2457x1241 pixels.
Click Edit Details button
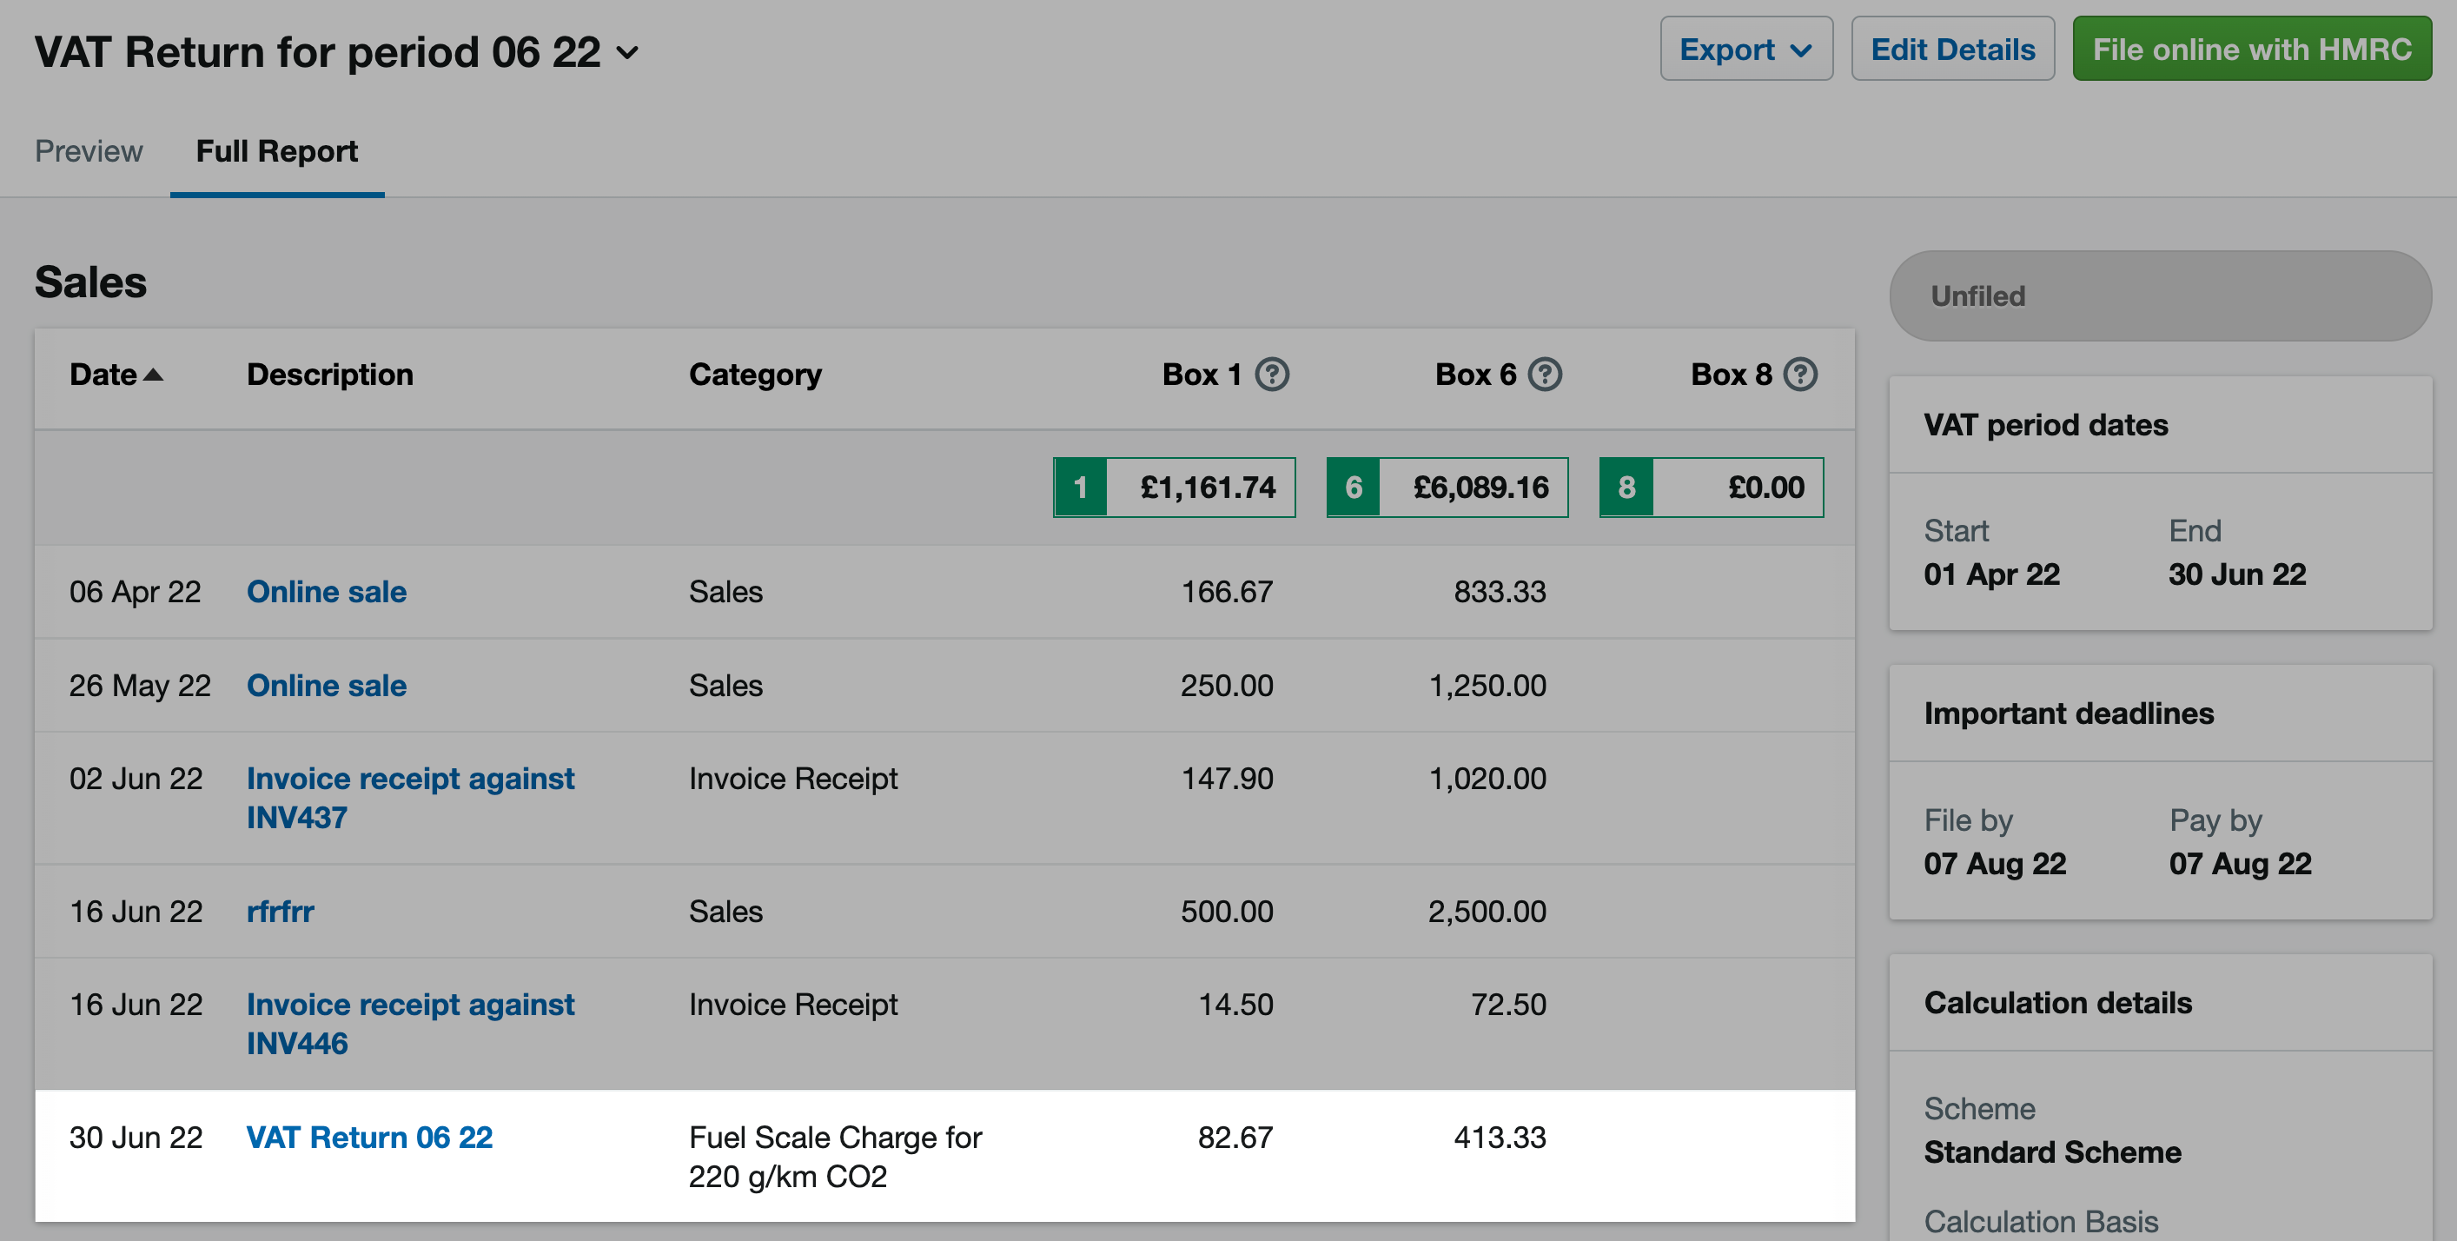(1951, 49)
